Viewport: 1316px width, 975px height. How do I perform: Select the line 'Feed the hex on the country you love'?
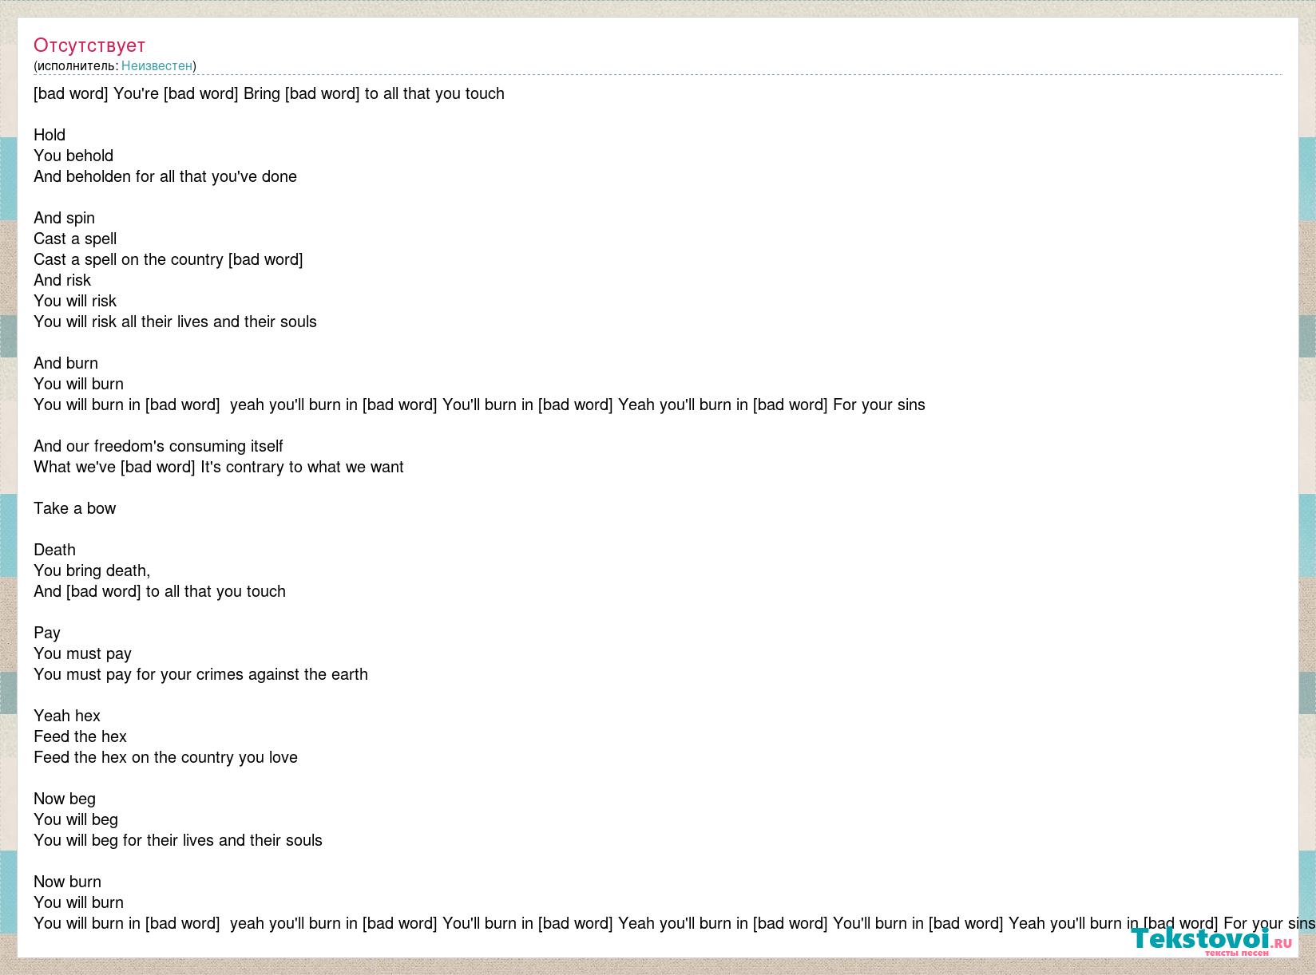(x=165, y=757)
